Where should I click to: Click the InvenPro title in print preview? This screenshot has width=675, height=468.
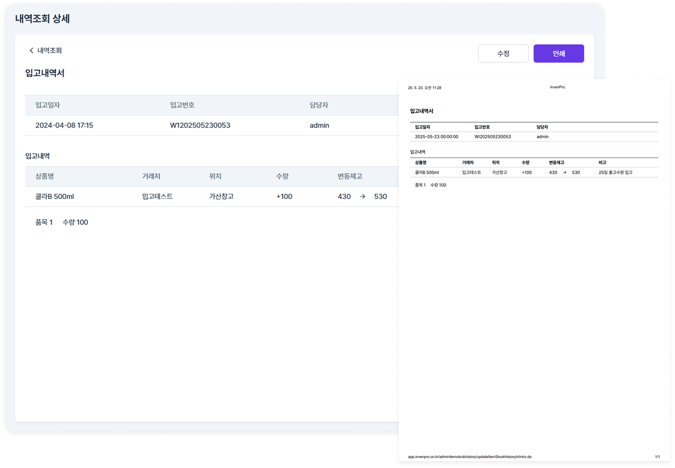pyautogui.click(x=557, y=87)
